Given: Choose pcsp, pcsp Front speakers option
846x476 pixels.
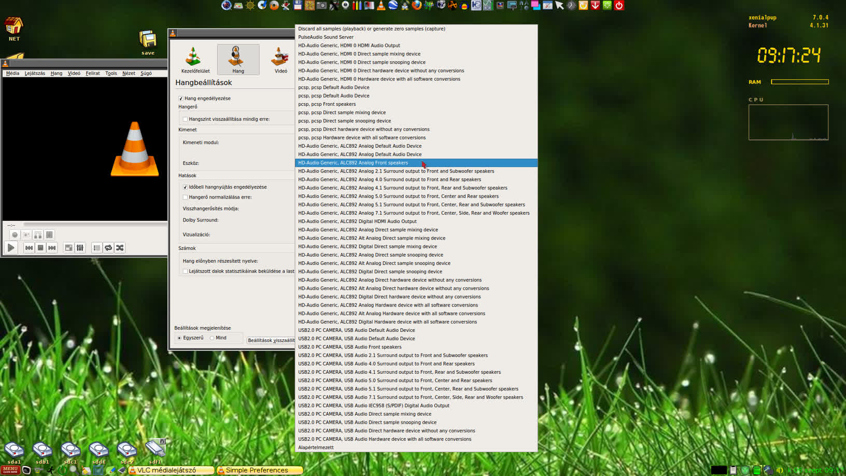Looking at the screenshot, I should [416, 104].
